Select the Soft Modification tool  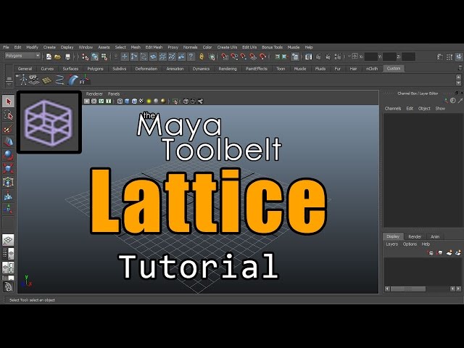(8, 196)
